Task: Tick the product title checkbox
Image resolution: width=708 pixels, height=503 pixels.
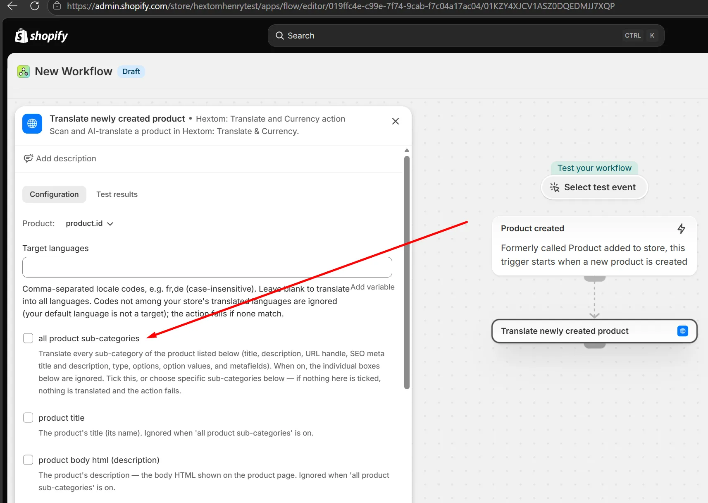Action: pyautogui.click(x=28, y=418)
